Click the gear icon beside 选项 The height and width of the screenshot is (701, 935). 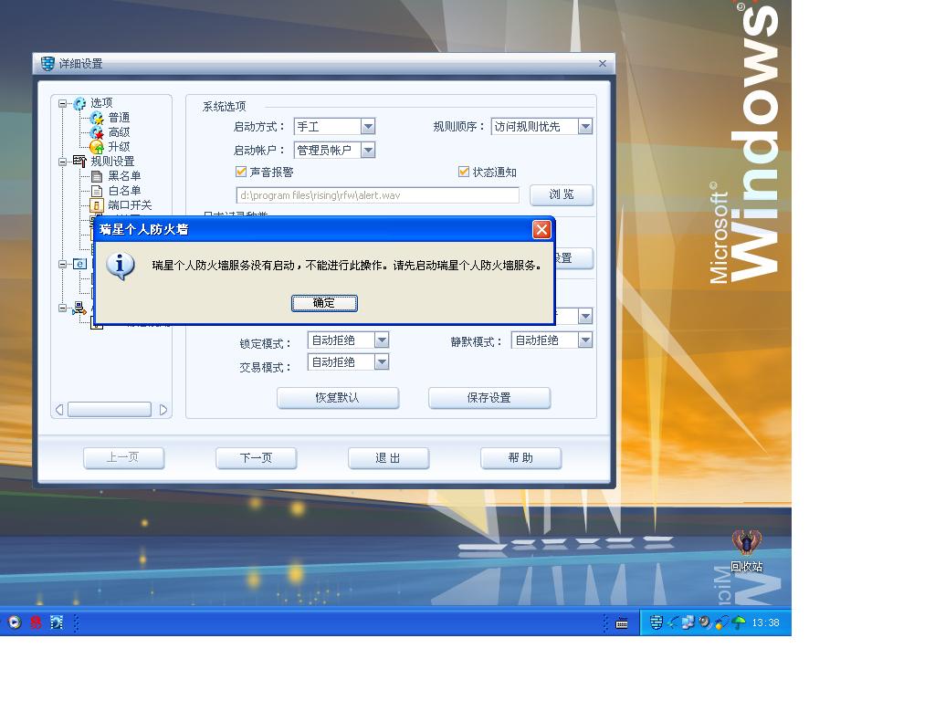tap(79, 104)
